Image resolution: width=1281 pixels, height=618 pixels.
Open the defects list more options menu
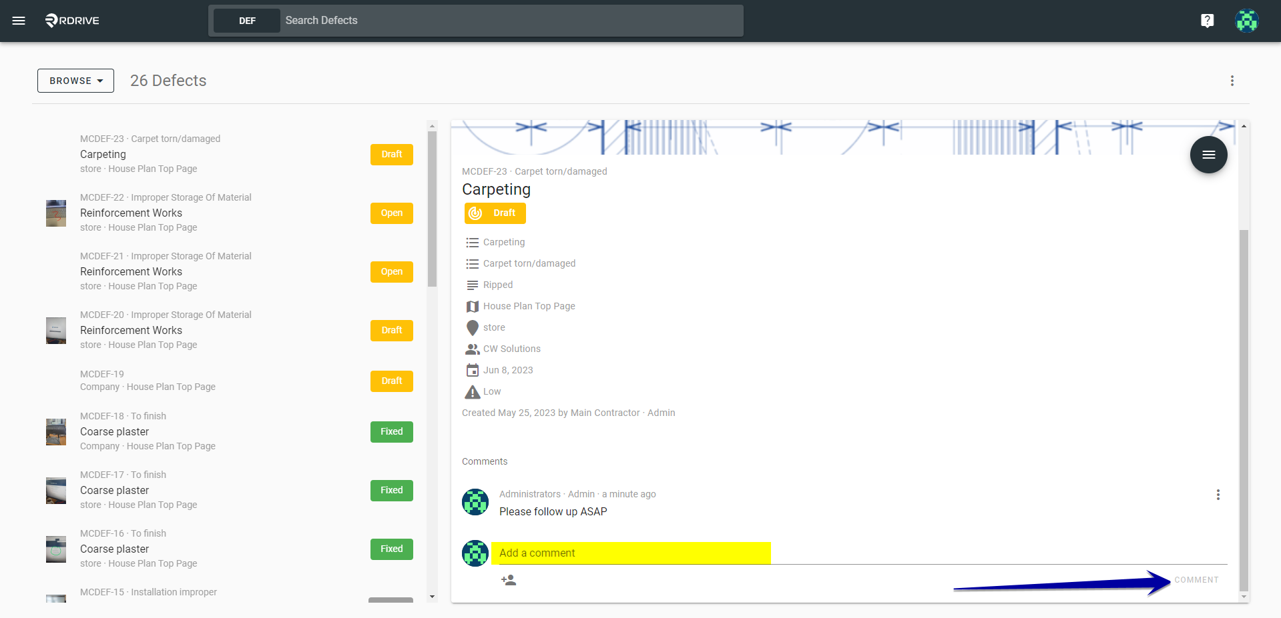click(1232, 81)
